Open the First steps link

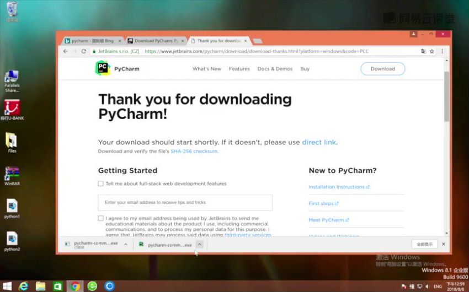tap(323, 203)
